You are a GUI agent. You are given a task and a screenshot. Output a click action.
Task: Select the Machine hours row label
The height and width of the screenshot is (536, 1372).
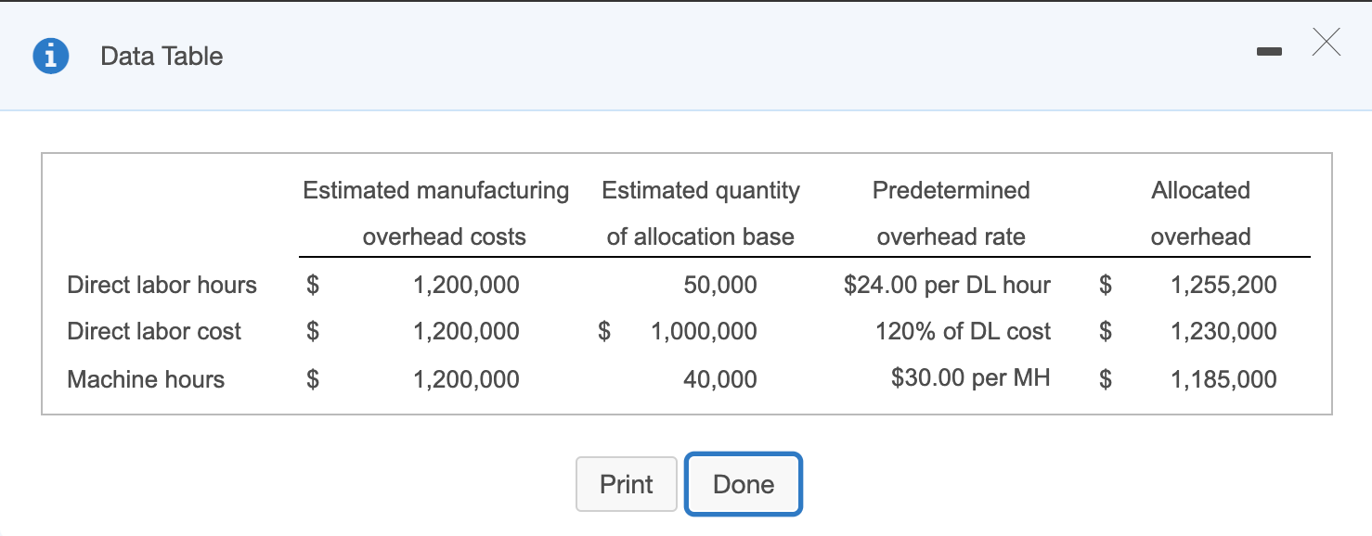(146, 379)
